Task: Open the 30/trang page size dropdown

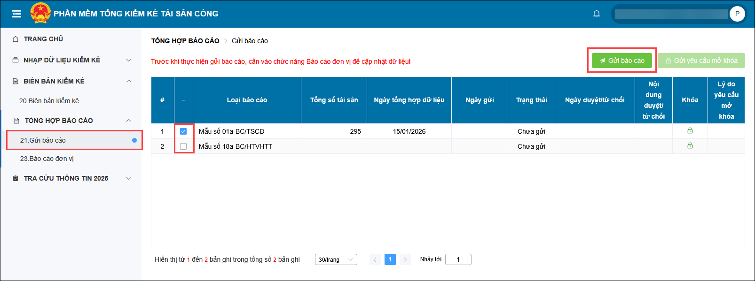Action: pos(336,259)
